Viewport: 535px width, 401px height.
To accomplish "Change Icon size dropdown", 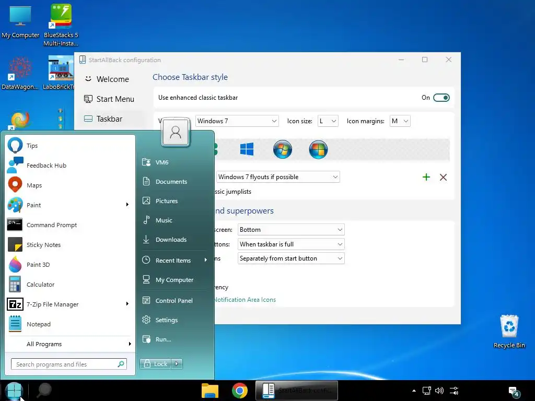I will pyautogui.click(x=328, y=121).
